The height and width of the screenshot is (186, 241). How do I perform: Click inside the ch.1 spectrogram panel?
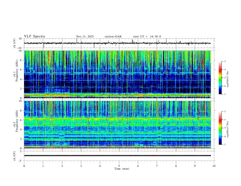117,74
